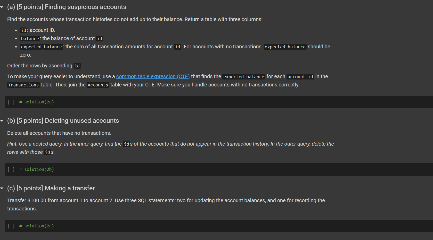Select the markdown text describing expected_balance
Image resolution: width=433 pixels, height=240 pixels.
[155, 47]
